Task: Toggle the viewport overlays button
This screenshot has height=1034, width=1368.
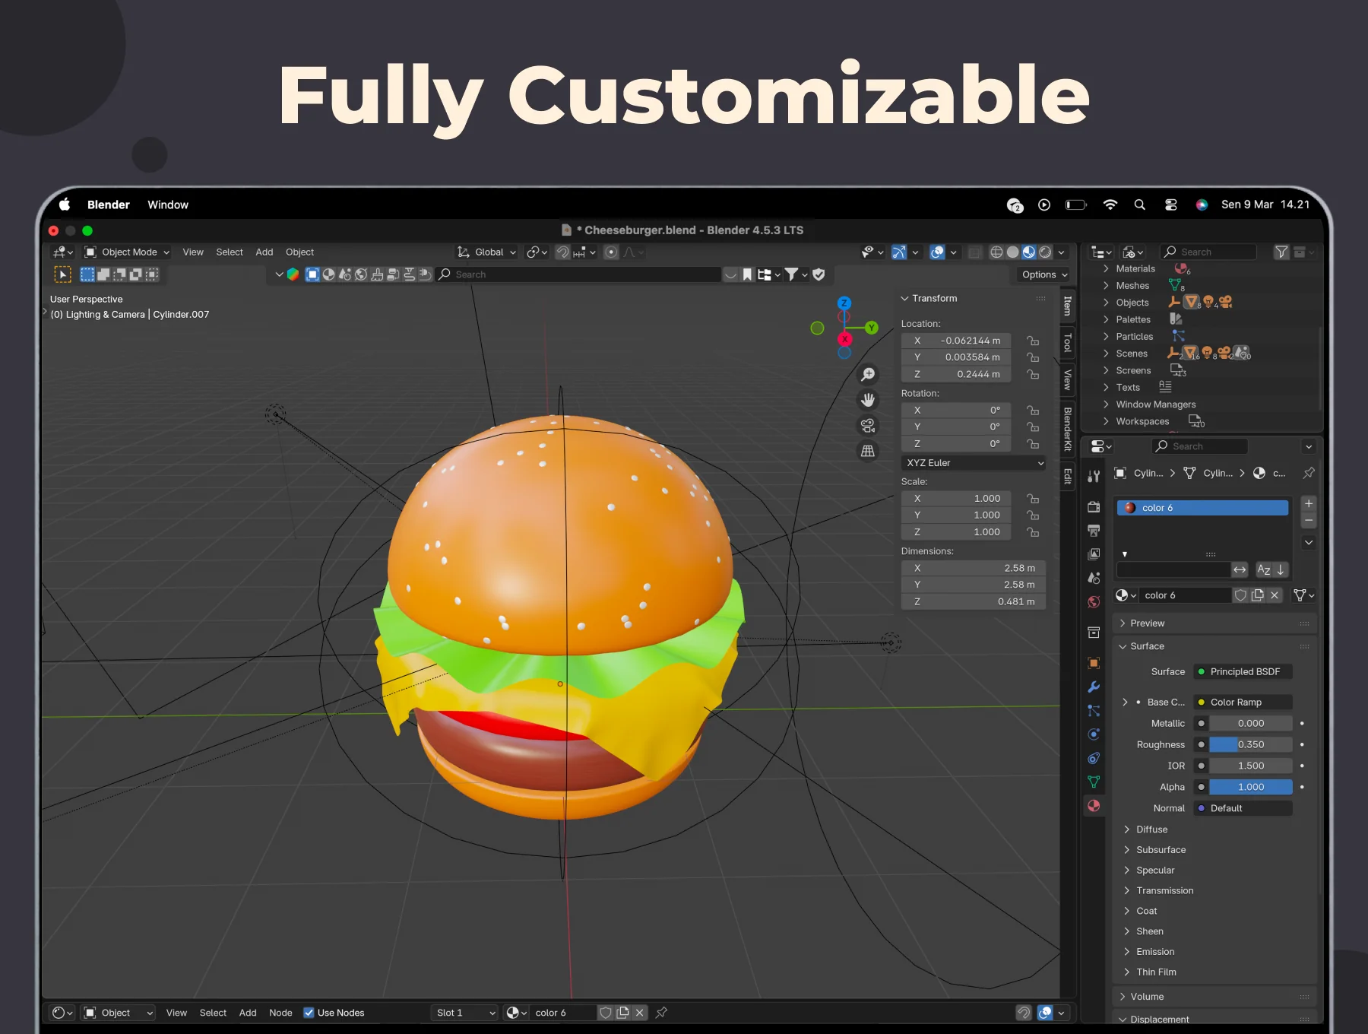Action: coord(938,252)
